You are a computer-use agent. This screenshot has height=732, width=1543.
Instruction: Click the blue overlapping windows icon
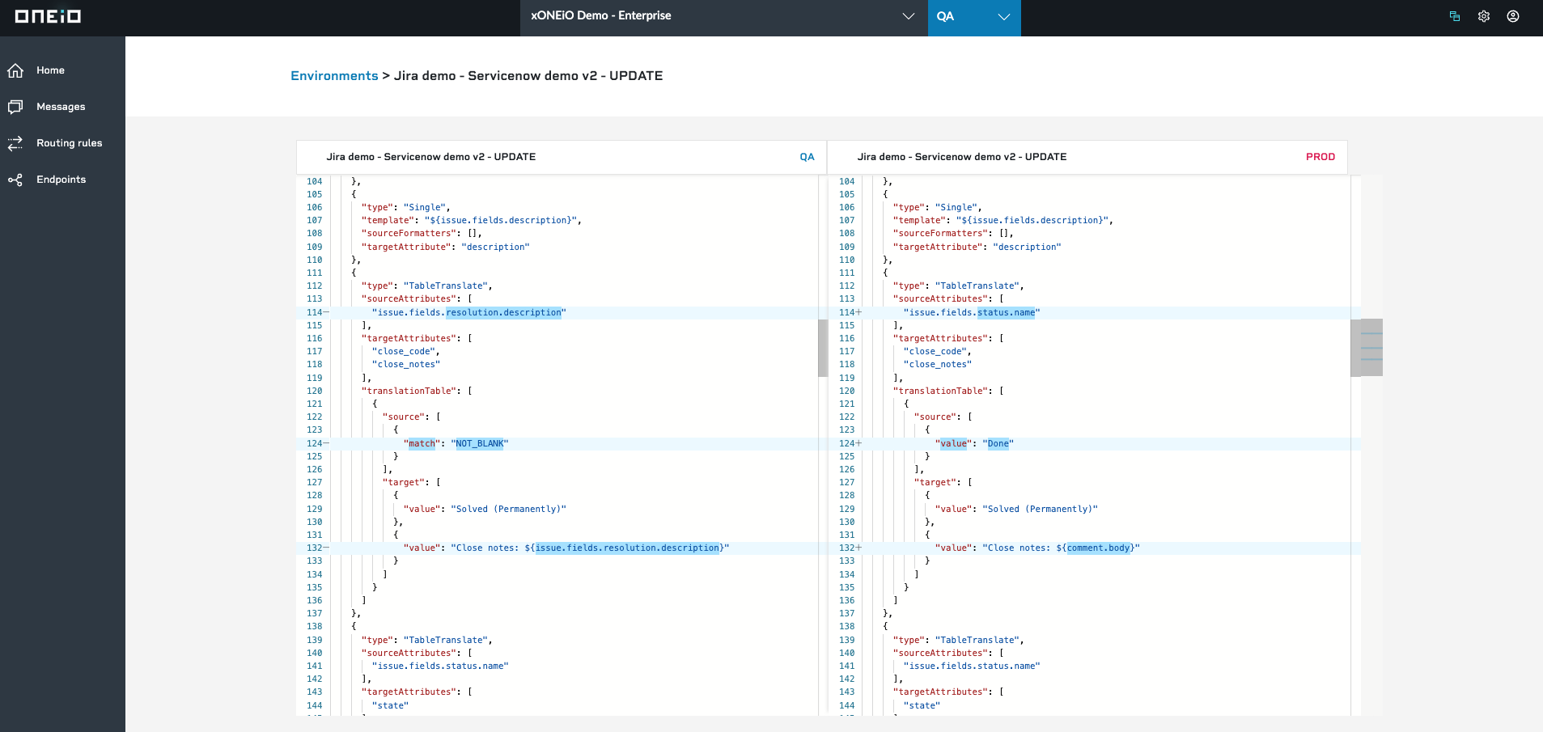click(x=1455, y=16)
